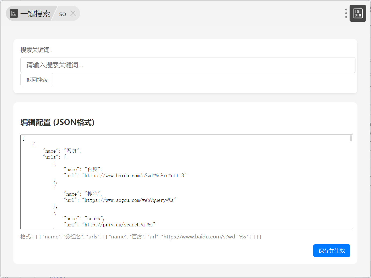The width and height of the screenshot is (371, 278).
Task: Click the 一键搜索 plugin icon in the tag
Action: (14, 13)
